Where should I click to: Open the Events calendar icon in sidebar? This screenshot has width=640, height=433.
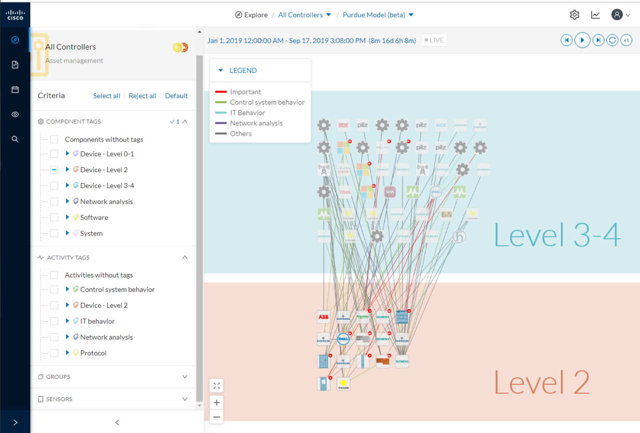tap(15, 89)
